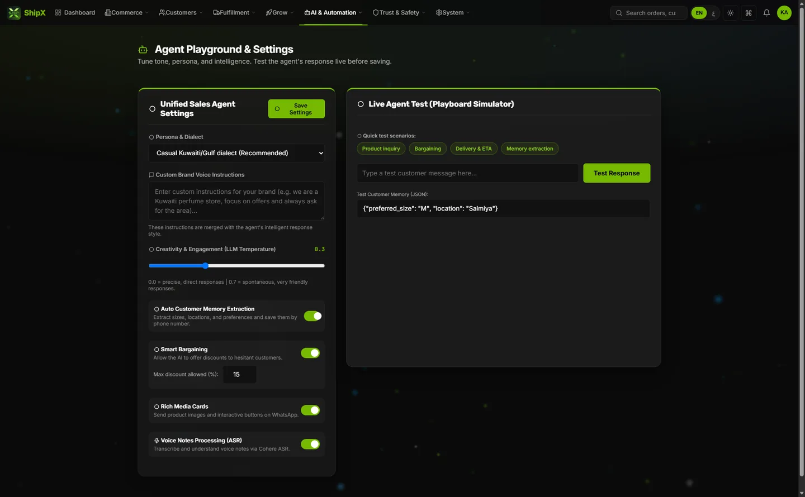Click the ShipX logo icon

[x=14, y=12]
